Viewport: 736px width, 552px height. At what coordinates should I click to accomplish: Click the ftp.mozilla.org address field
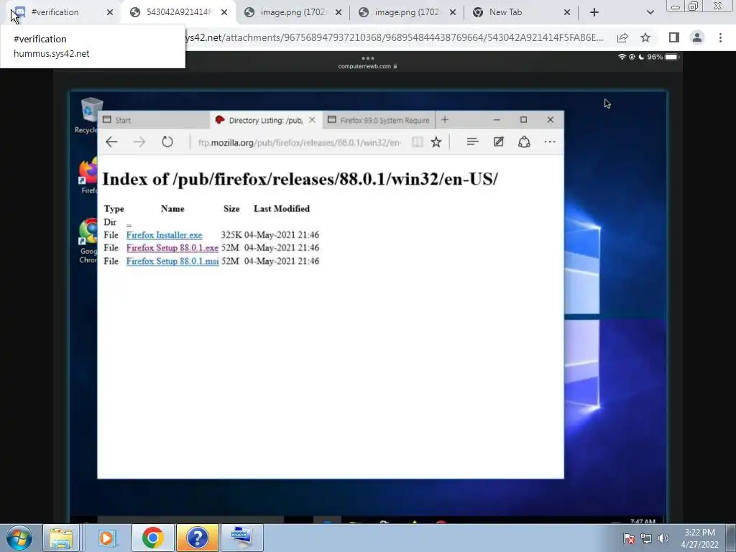pos(298,142)
